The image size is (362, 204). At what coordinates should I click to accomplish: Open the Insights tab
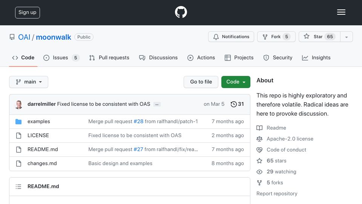(316, 57)
